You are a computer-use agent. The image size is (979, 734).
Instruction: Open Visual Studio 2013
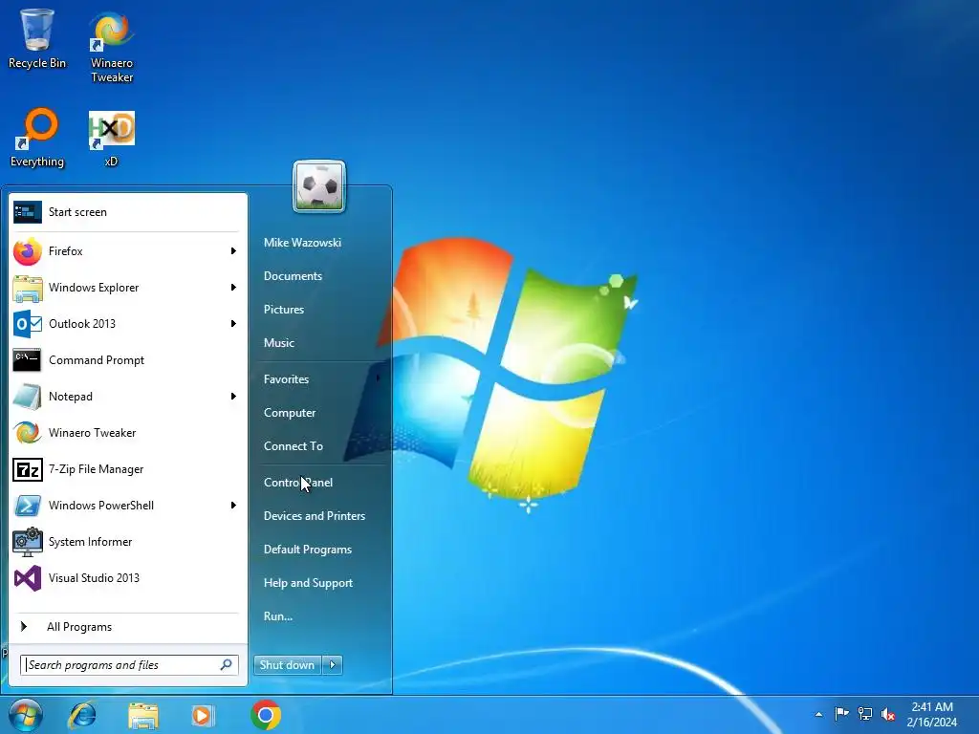click(x=128, y=578)
